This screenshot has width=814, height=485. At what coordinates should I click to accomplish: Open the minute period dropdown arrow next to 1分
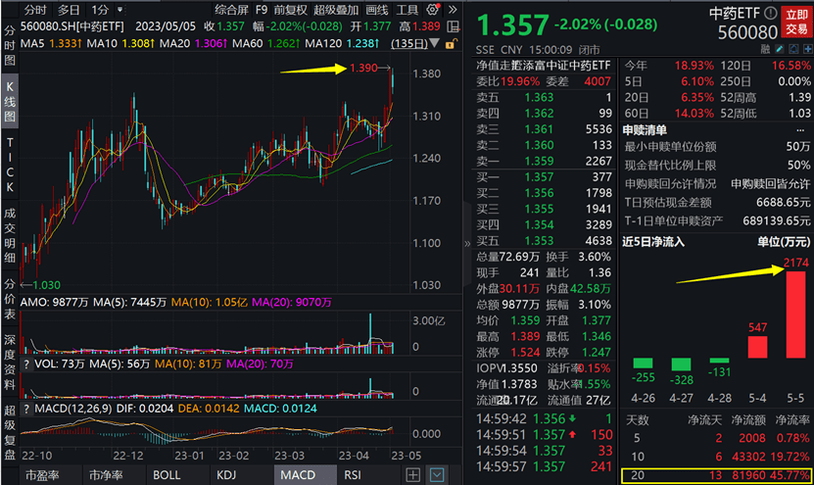(x=120, y=10)
